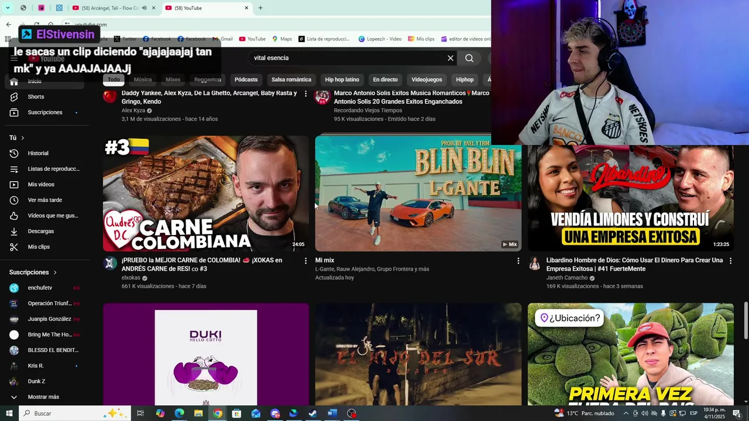Select the Música filter chip
749x421 pixels.
pos(143,80)
